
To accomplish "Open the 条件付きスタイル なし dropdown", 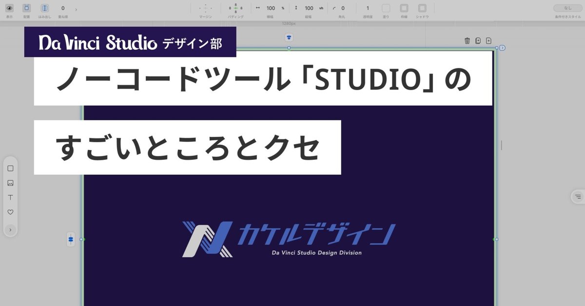I will coord(568,8).
